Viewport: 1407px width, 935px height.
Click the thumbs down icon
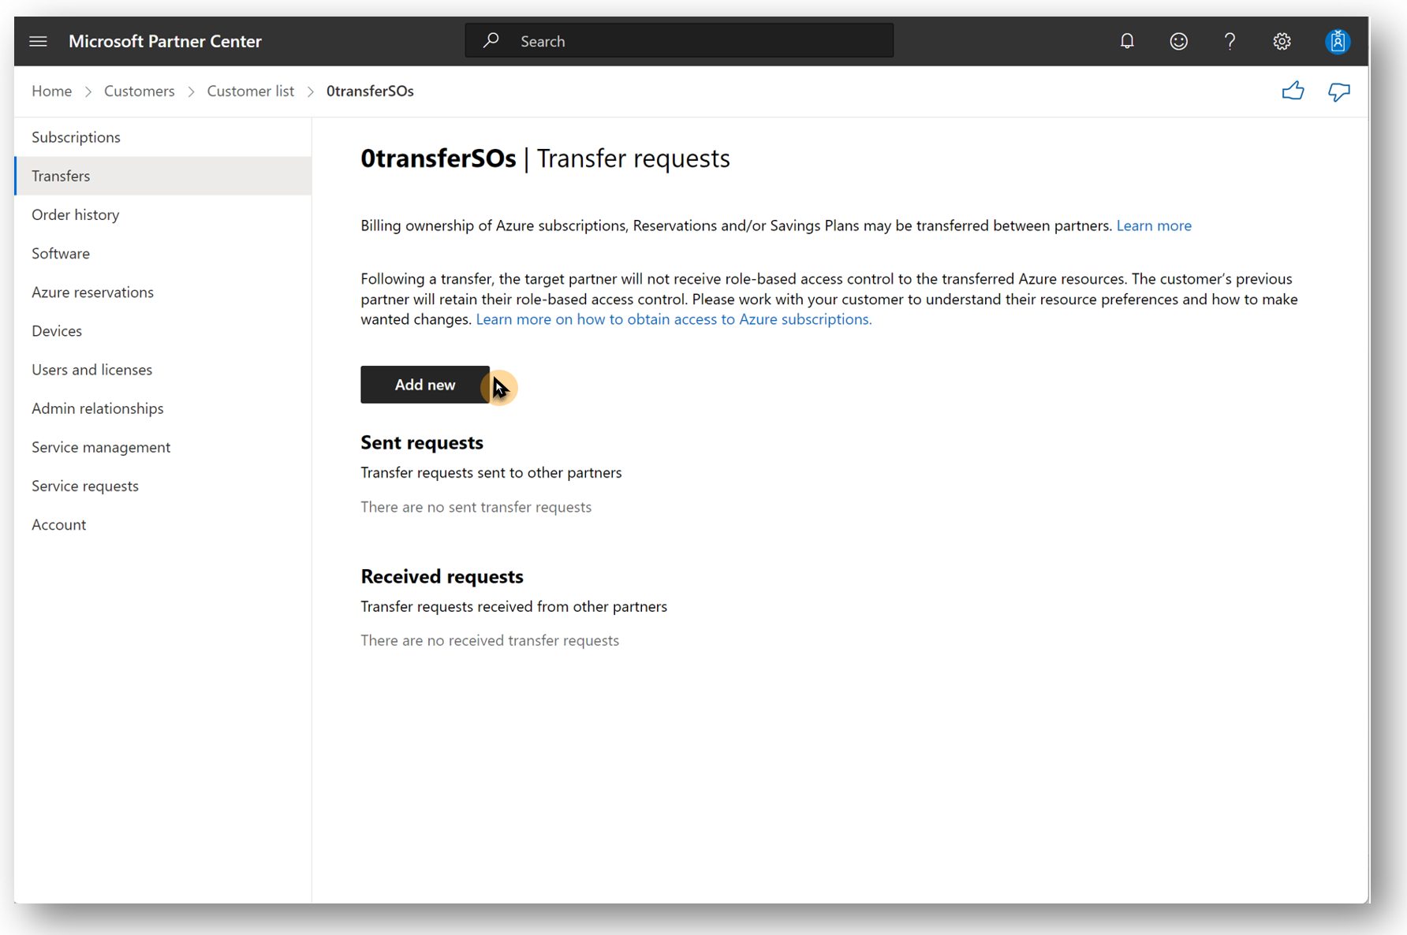1338,91
